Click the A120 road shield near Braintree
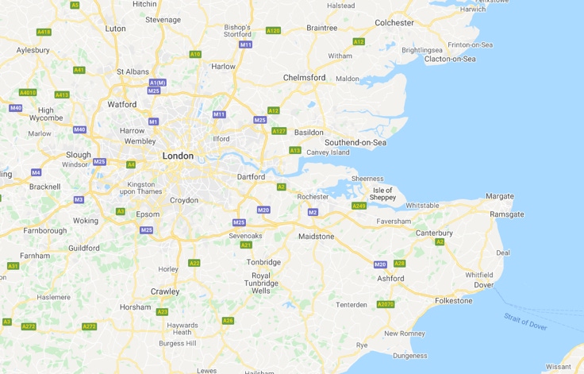 pyautogui.click(x=273, y=31)
